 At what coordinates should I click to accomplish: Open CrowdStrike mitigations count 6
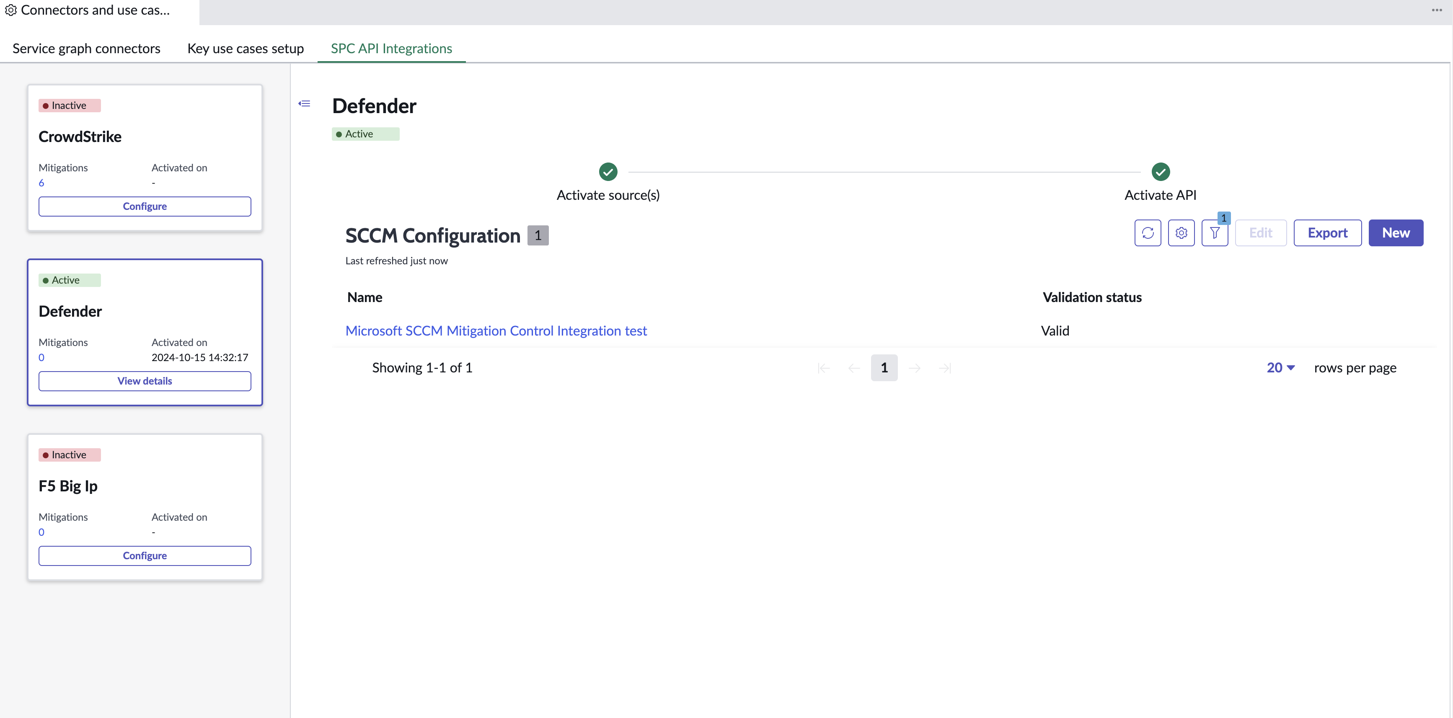click(41, 183)
